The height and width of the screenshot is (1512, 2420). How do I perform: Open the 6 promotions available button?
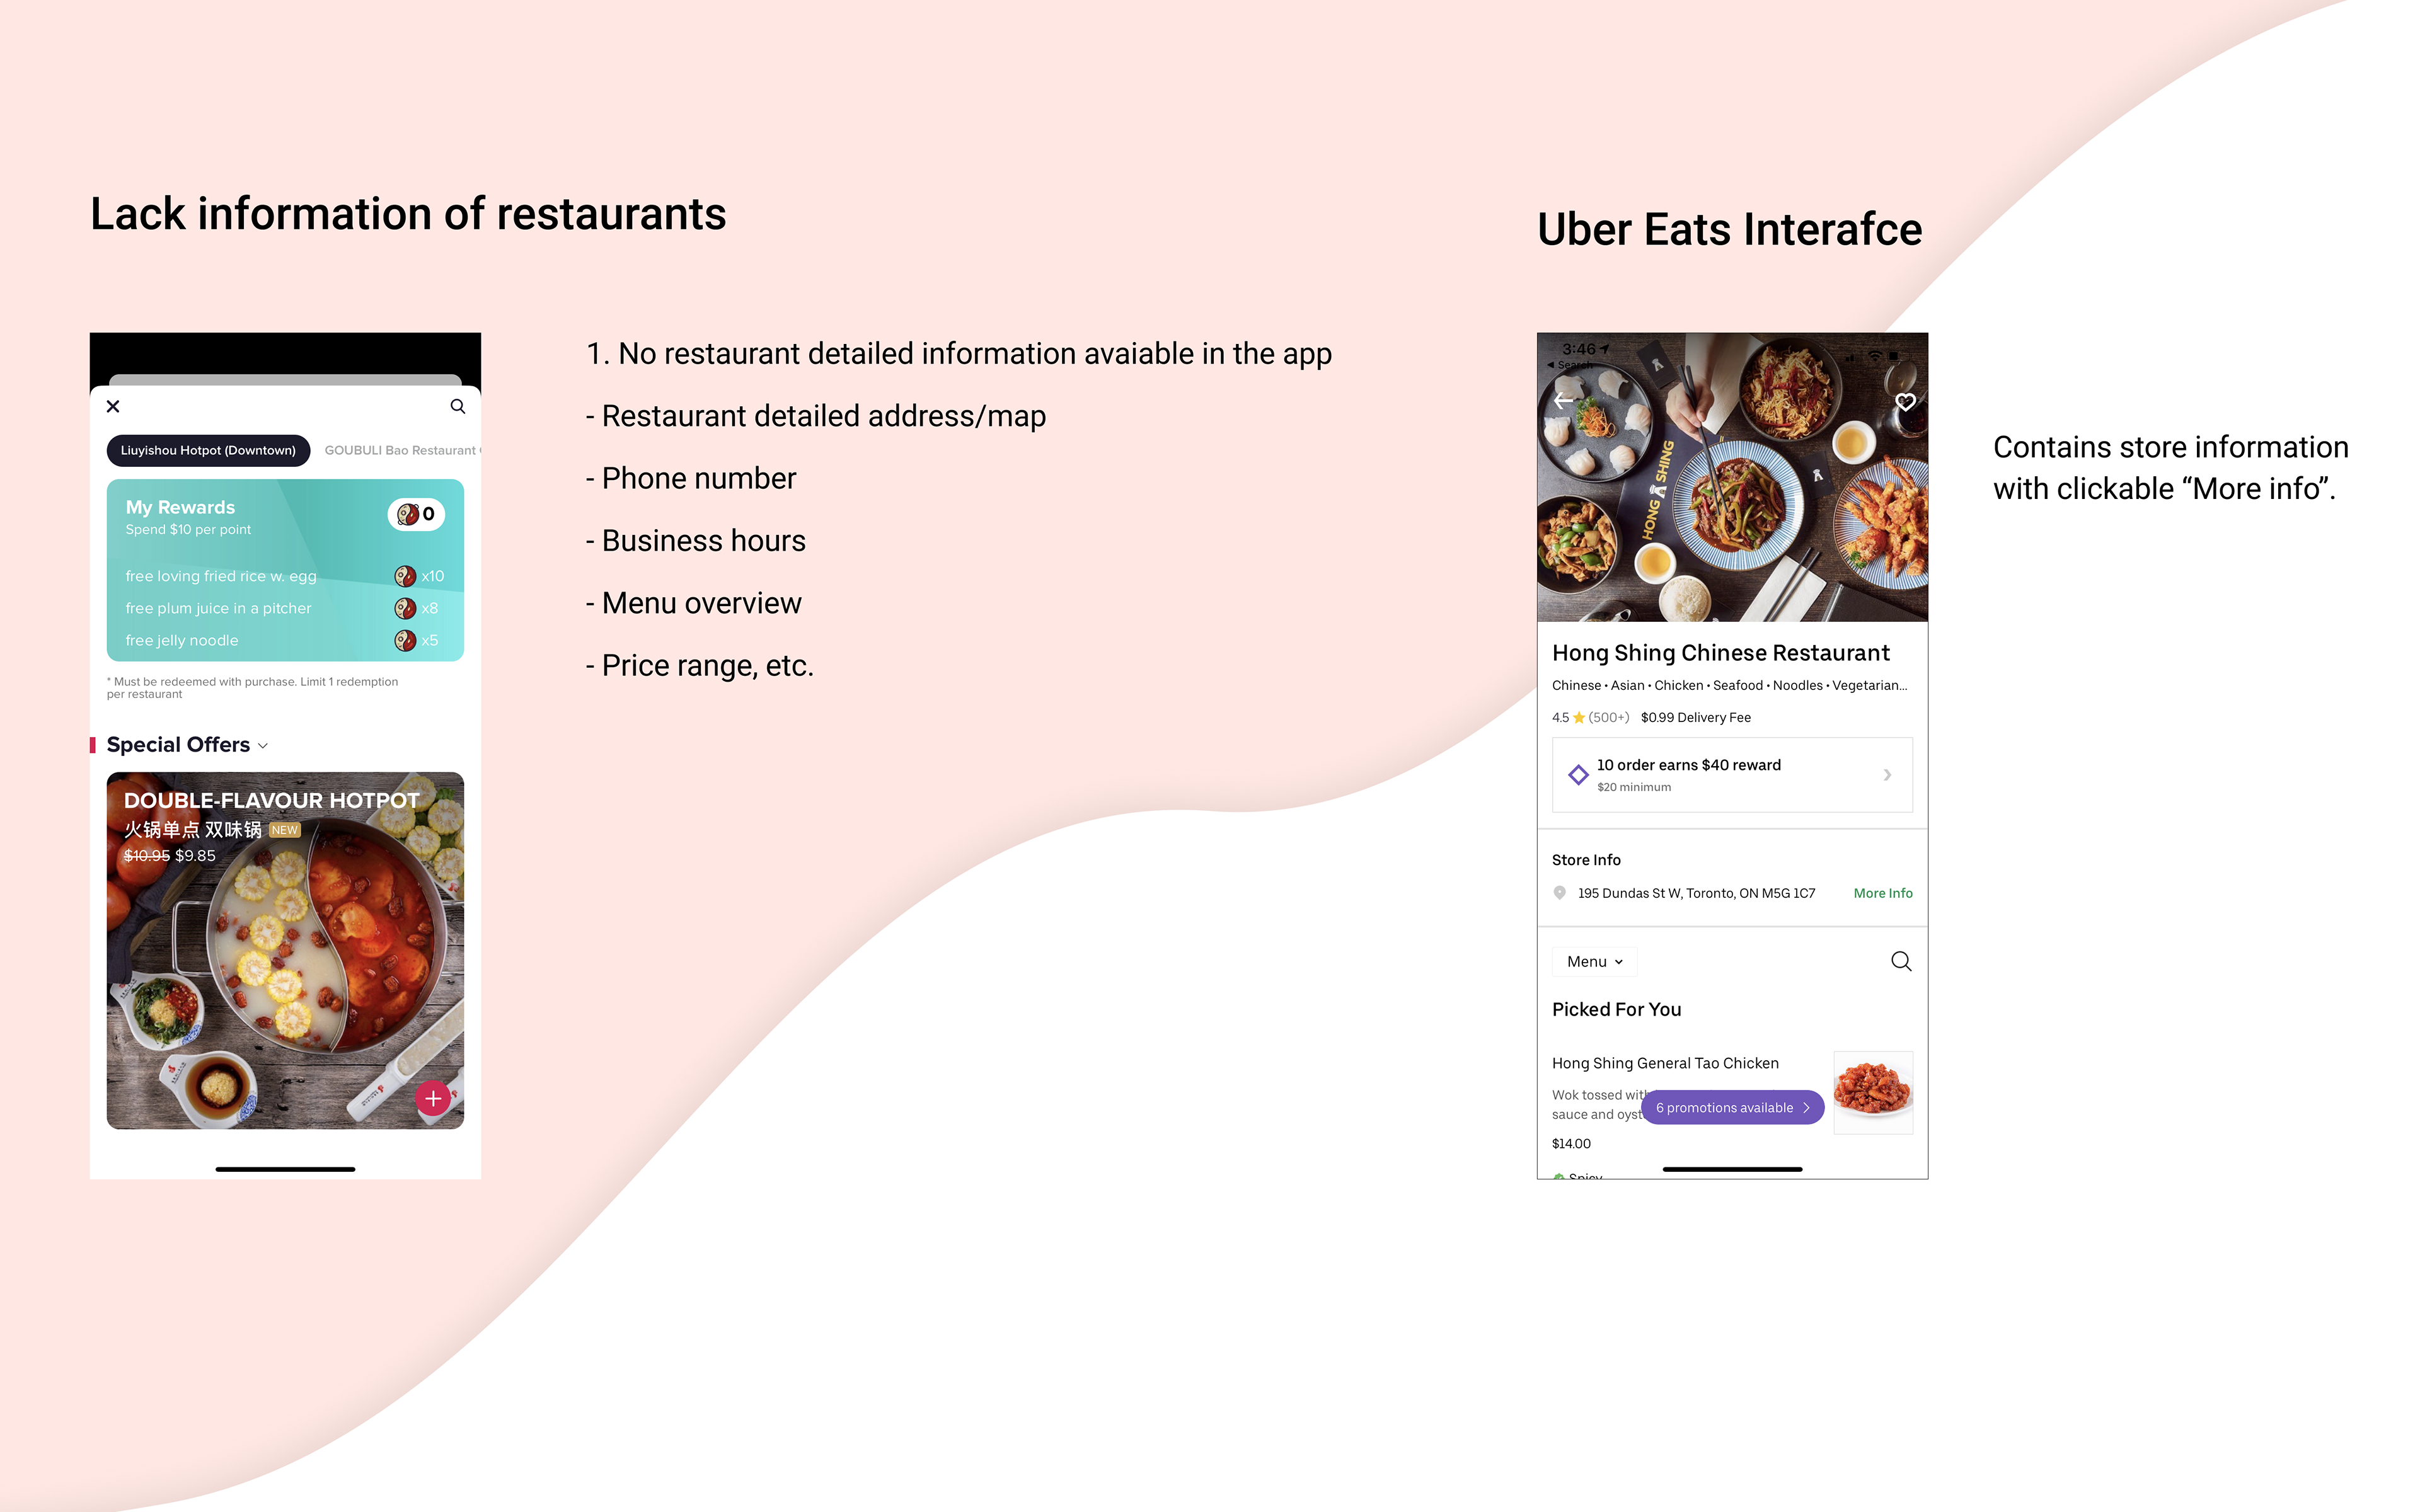pos(1733,1107)
